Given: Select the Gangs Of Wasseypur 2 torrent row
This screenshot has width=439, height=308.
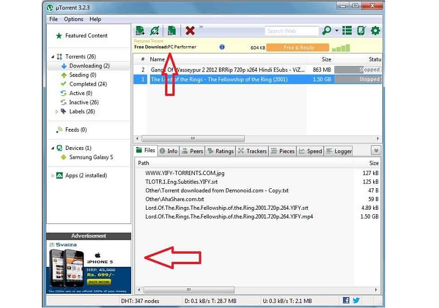Looking at the screenshot, I should pyautogui.click(x=257, y=70).
